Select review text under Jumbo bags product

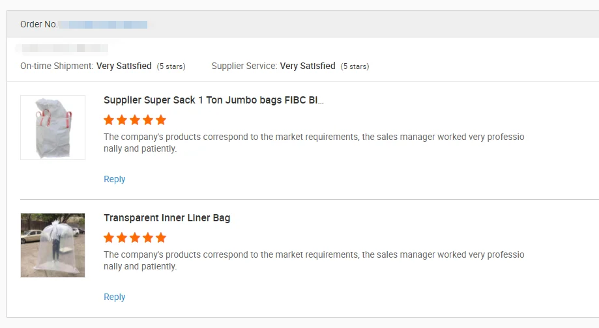tap(314, 143)
